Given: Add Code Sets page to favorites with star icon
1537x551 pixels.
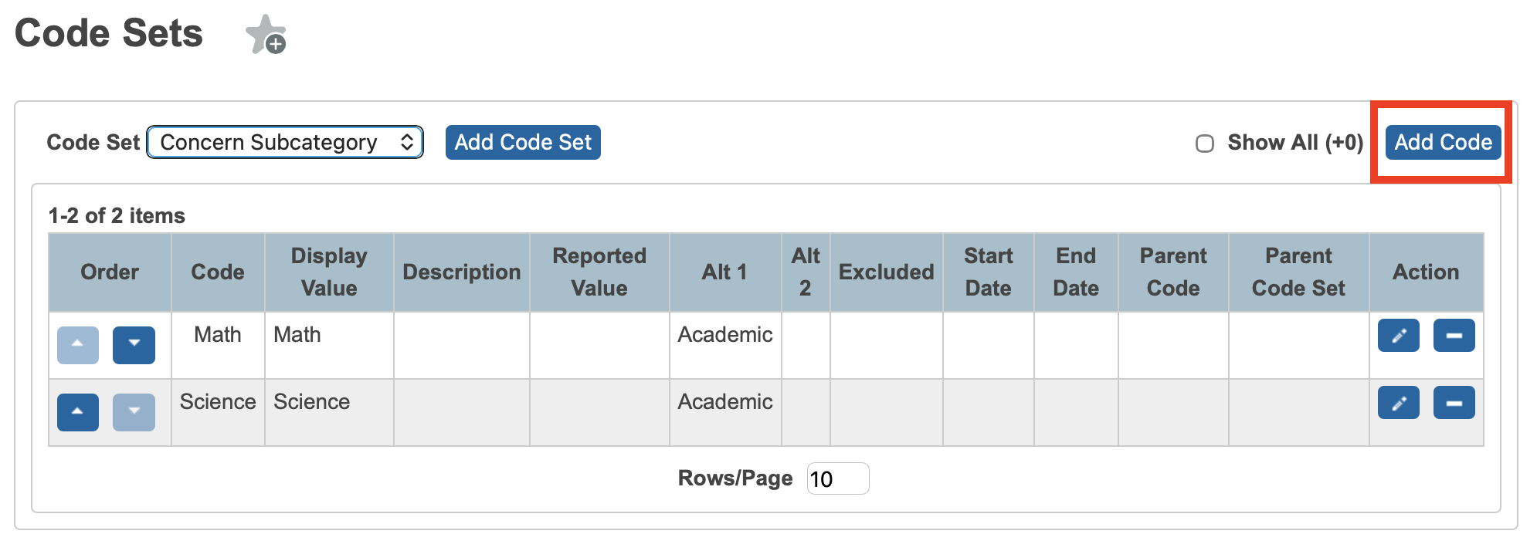Looking at the screenshot, I should [x=266, y=35].
